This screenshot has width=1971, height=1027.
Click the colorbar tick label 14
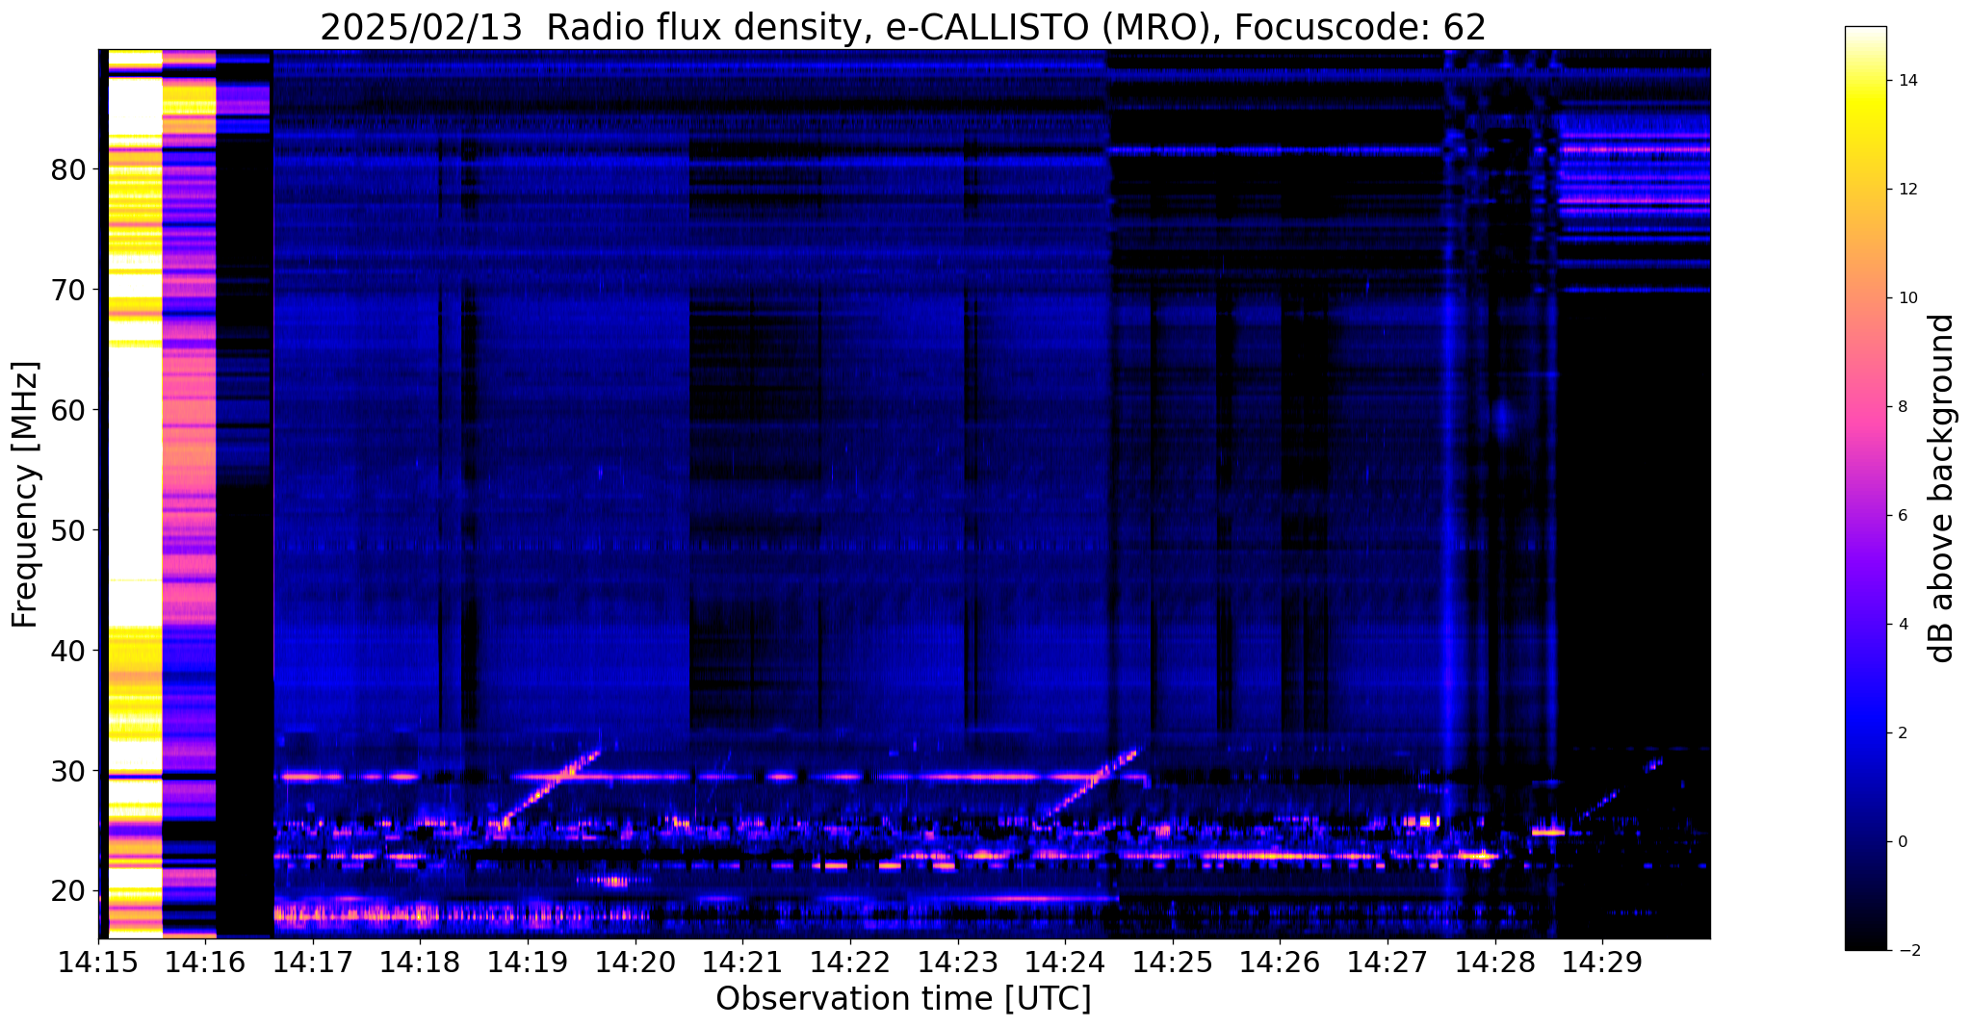point(1906,81)
